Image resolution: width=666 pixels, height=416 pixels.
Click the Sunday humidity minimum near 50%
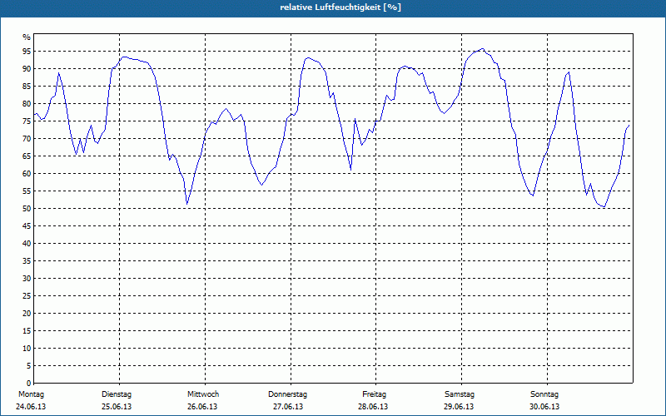click(x=604, y=206)
